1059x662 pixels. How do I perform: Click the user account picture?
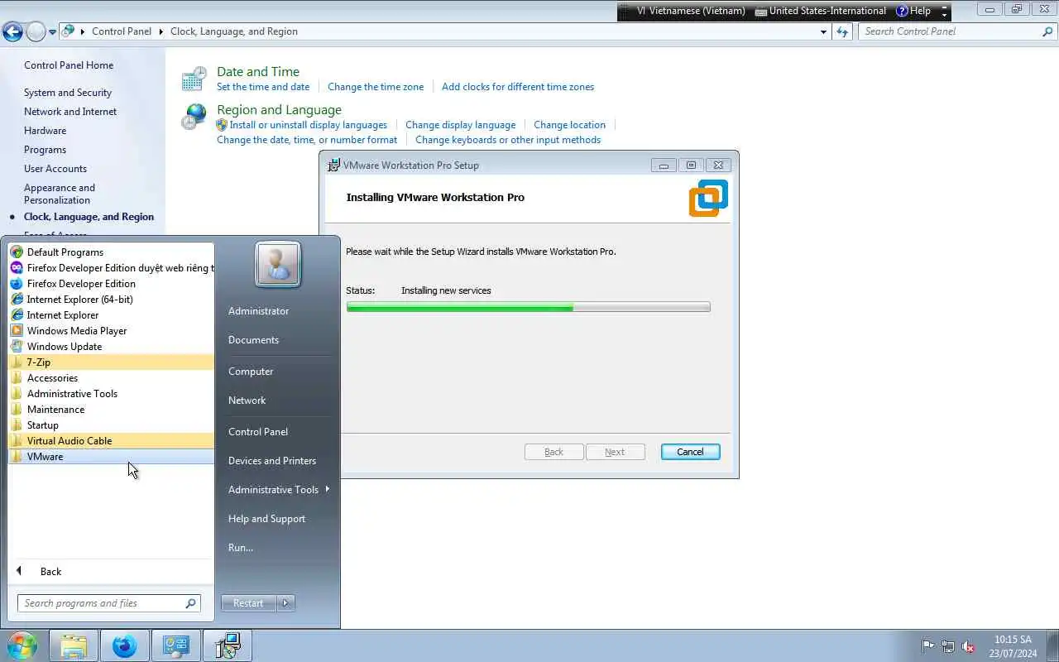[278, 264]
